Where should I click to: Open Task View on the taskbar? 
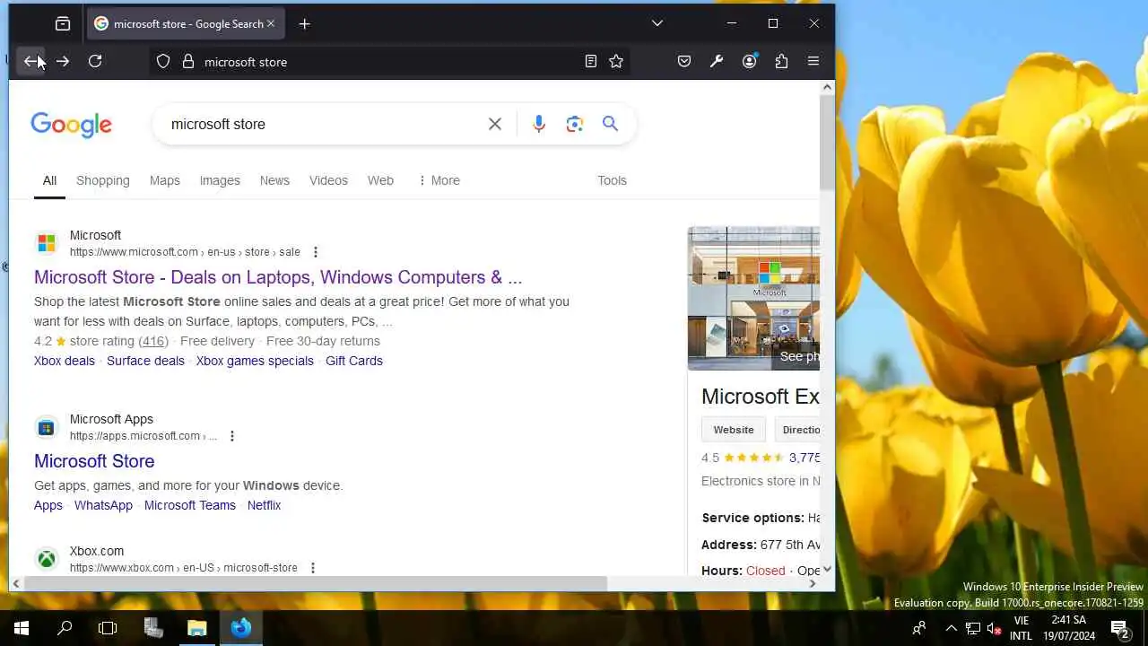click(x=108, y=628)
